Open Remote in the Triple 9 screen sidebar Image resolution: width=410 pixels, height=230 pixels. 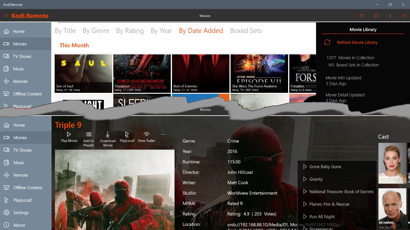[x=26, y=175]
